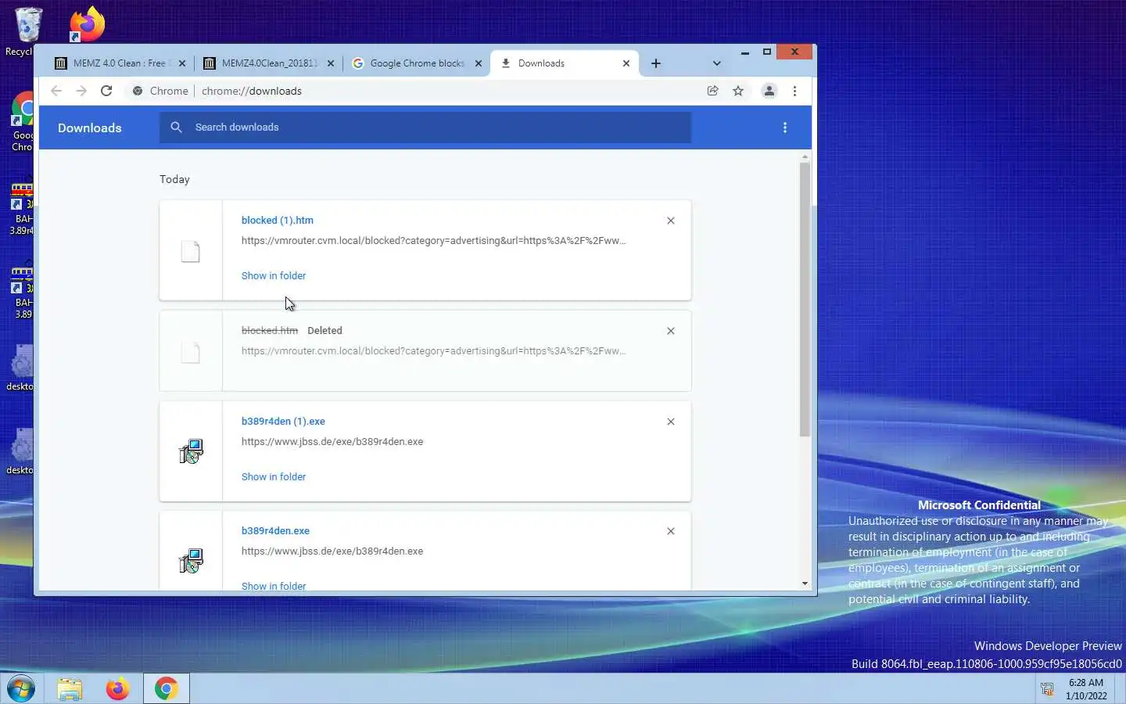Click the system tray network icon
The height and width of the screenshot is (704, 1126).
pos(1047,689)
